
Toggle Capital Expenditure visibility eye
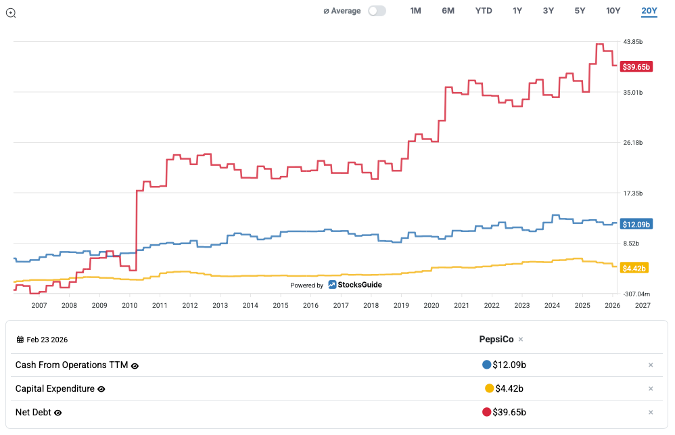[101, 389]
